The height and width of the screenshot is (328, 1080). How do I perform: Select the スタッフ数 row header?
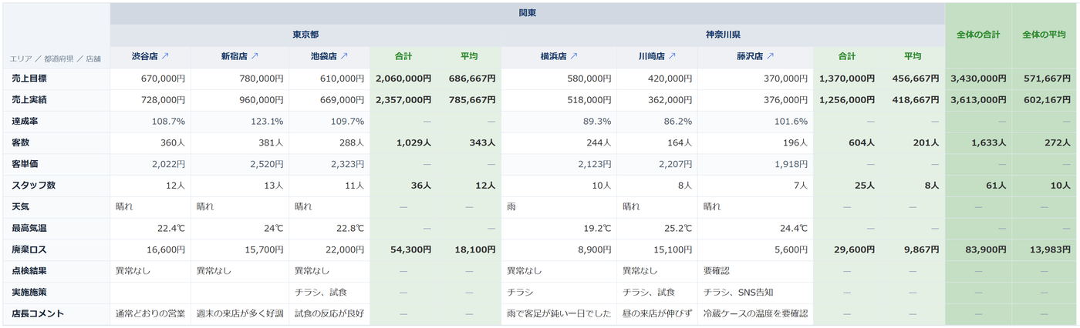click(x=56, y=186)
